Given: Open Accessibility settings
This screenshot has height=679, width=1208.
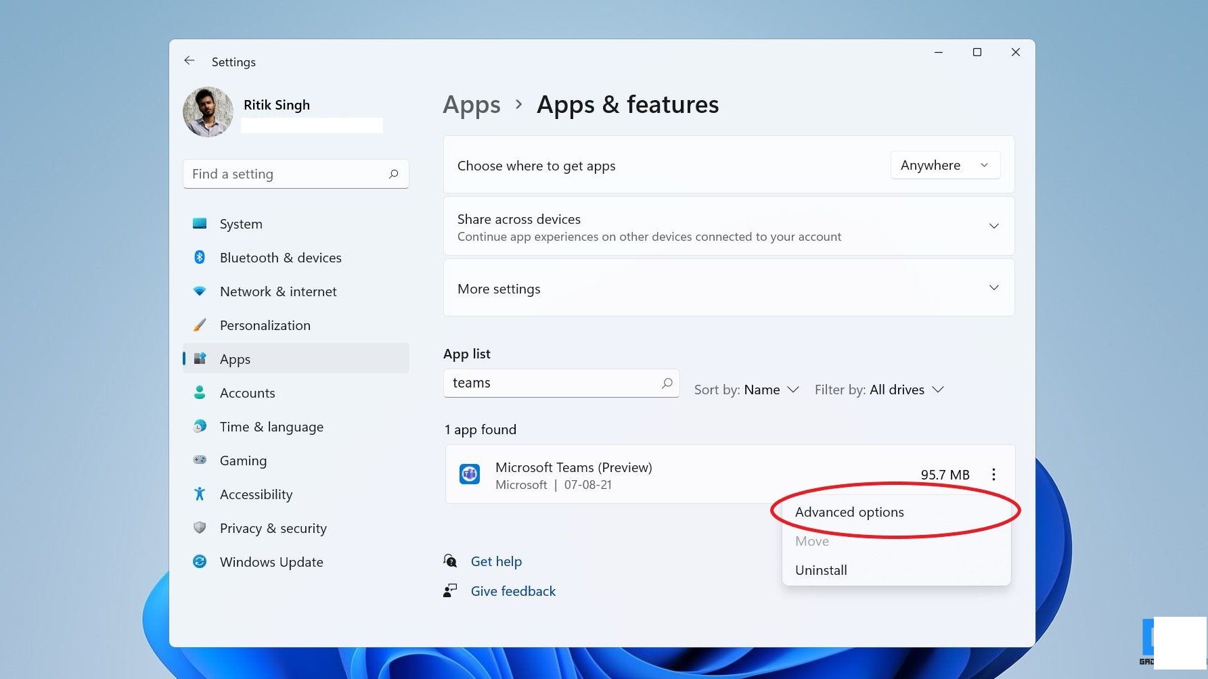Looking at the screenshot, I should click(296, 494).
